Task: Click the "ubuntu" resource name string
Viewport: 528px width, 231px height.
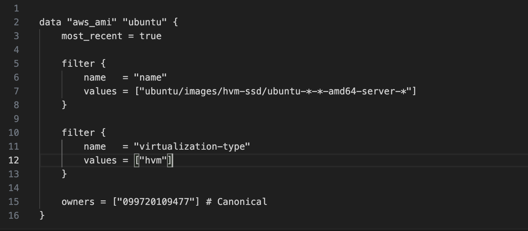Action: [145, 22]
